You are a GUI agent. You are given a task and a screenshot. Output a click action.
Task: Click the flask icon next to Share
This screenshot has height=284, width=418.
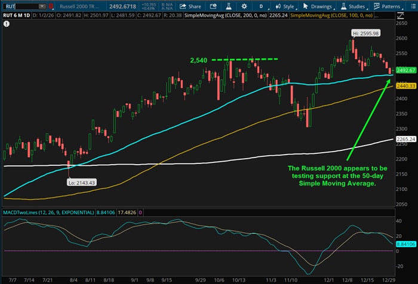coord(229,7)
